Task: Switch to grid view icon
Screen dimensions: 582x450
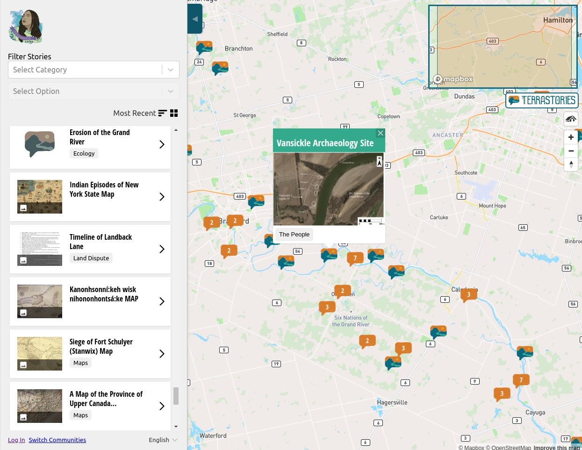Action: [x=174, y=113]
